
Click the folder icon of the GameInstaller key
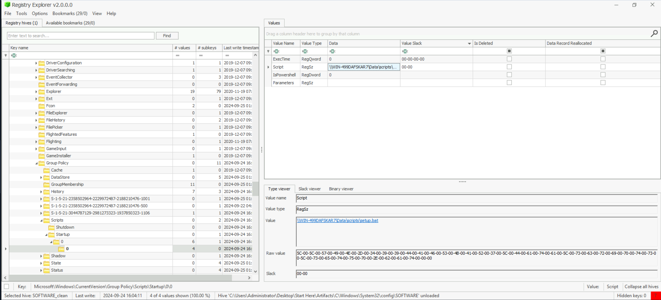[x=42, y=156]
